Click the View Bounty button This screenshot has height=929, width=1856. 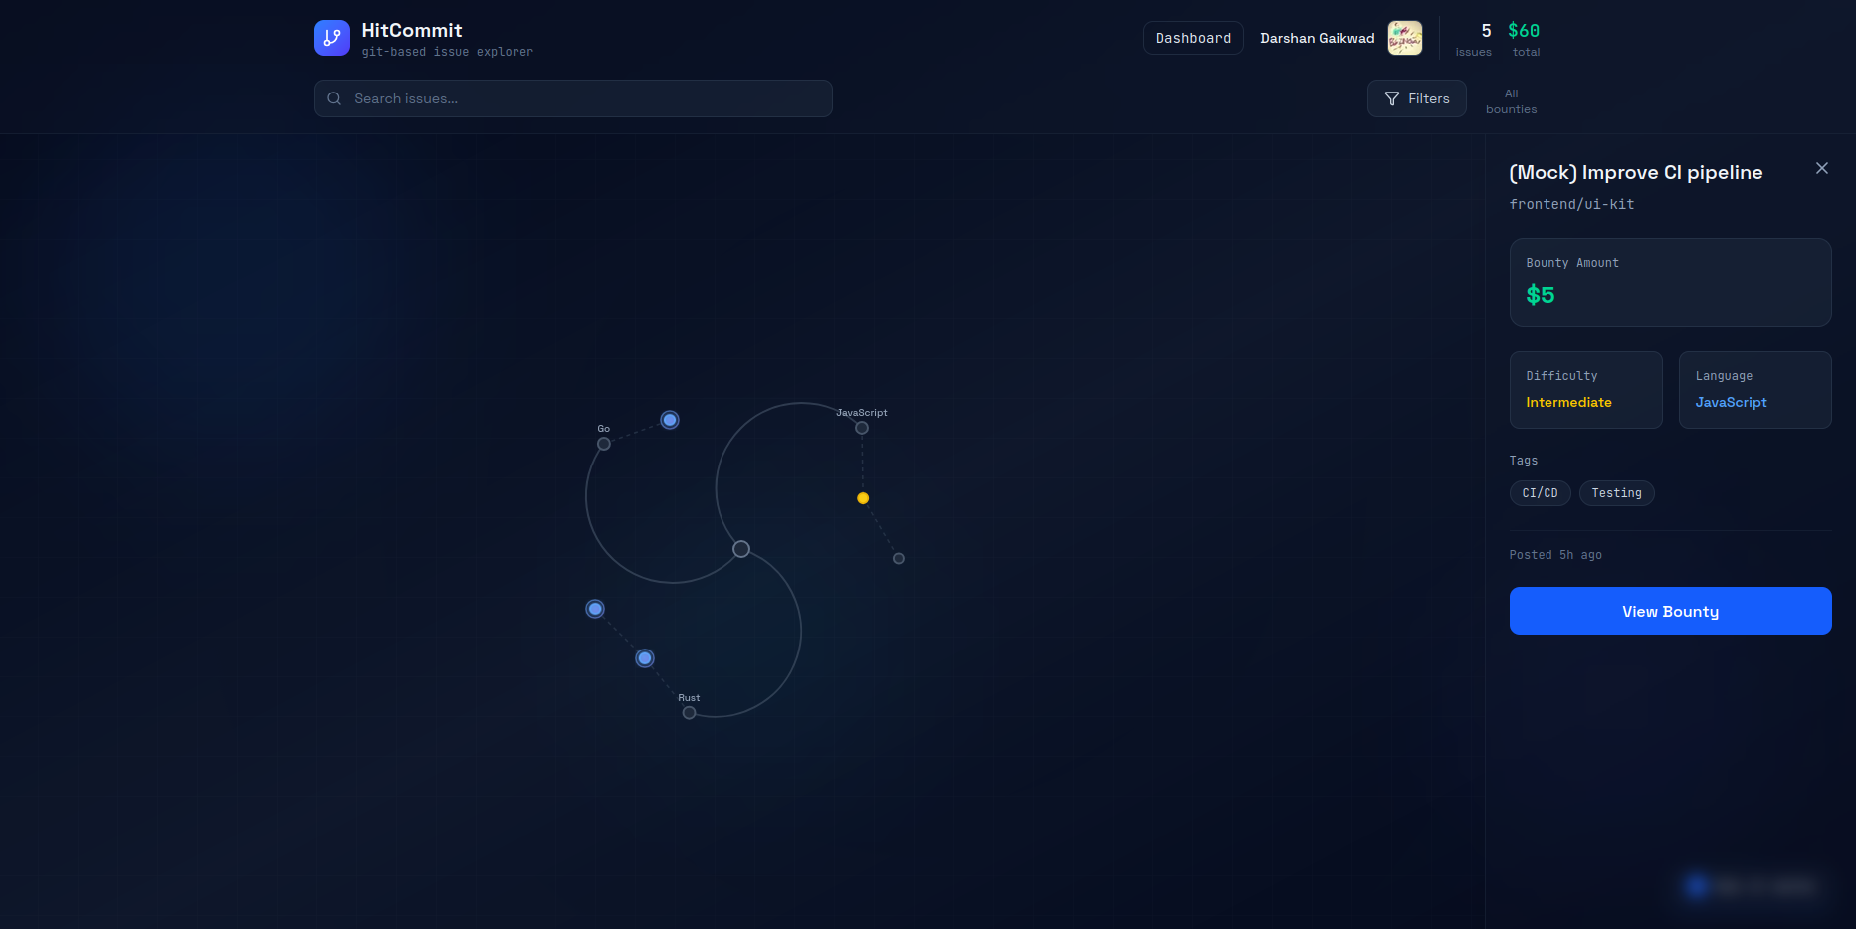(x=1670, y=611)
